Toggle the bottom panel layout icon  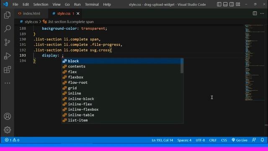225,4
